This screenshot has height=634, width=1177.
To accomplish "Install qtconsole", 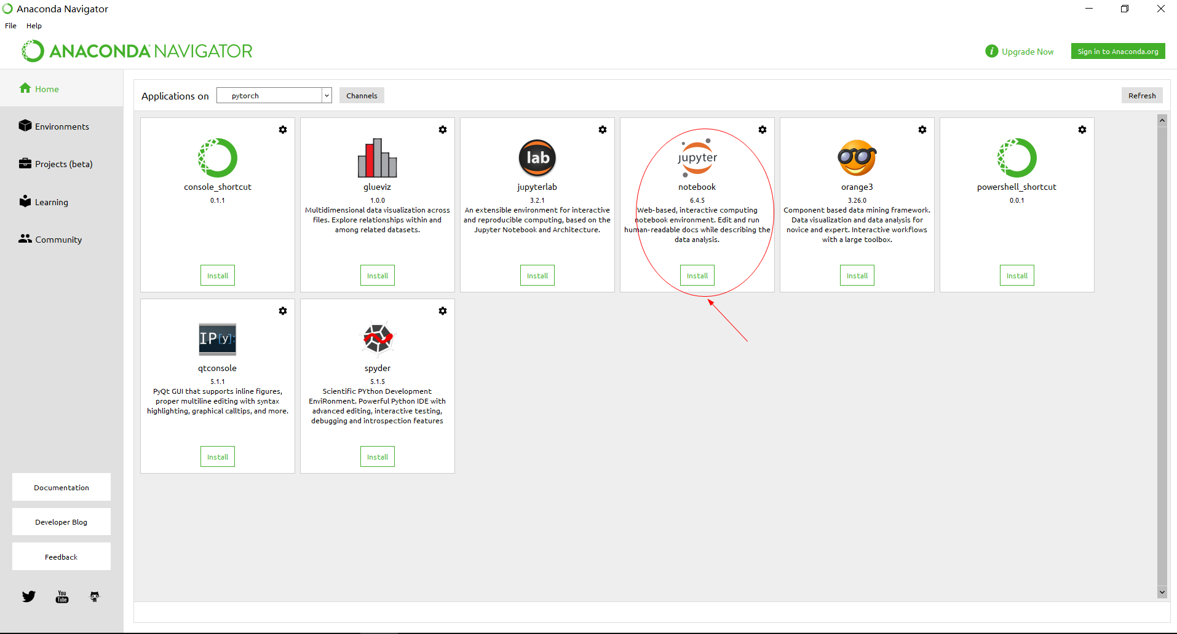I will pos(218,456).
